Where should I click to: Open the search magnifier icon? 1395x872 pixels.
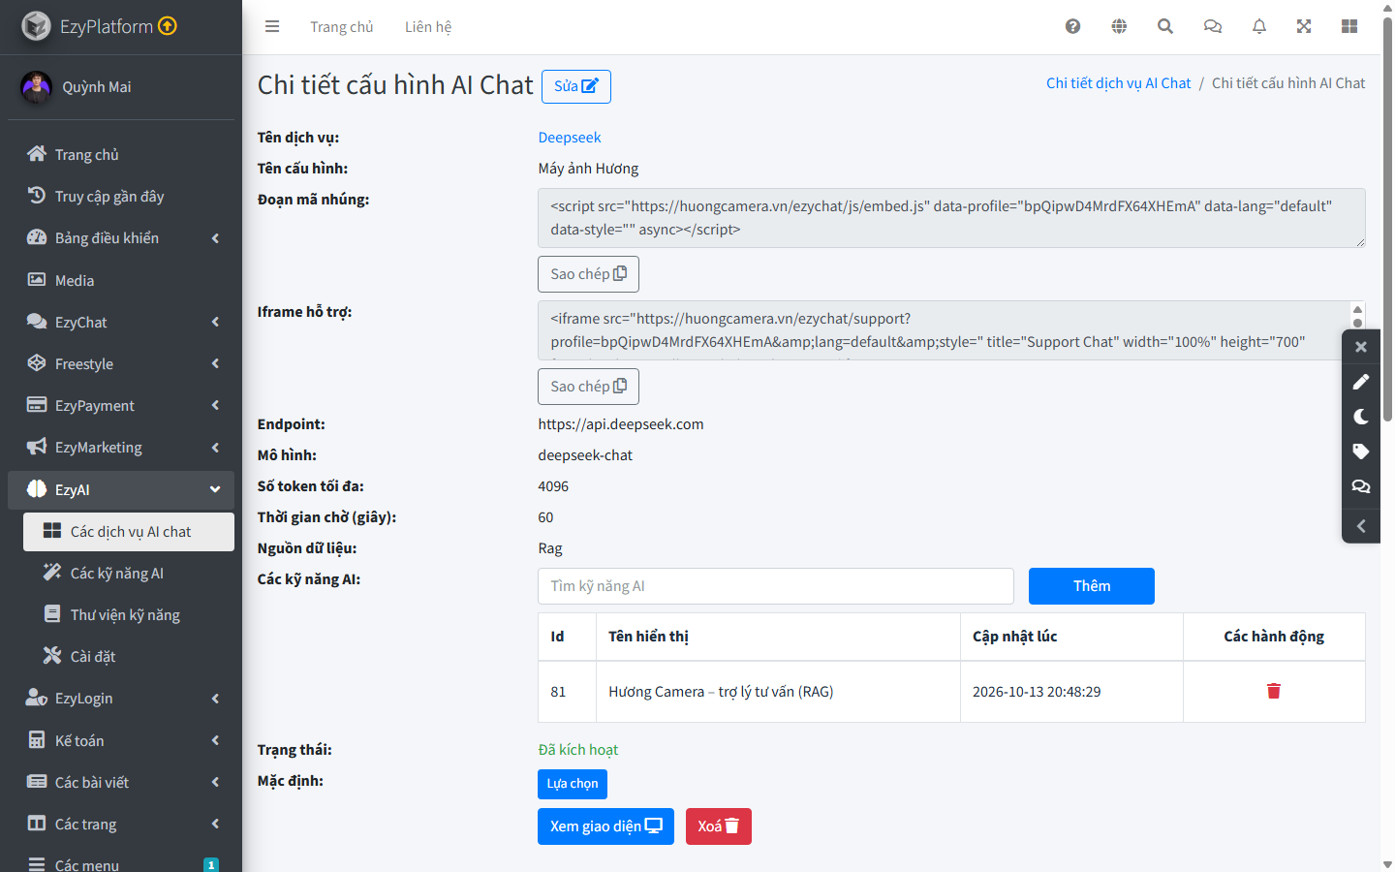(1165, 27)
